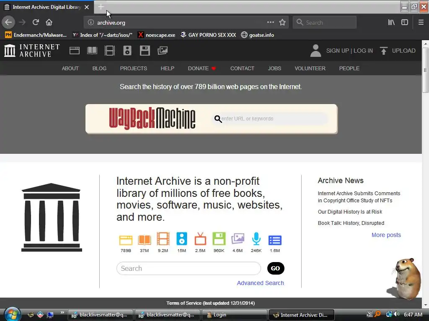
Task: Go back with browser back arrow
Action: pos(8,23)
